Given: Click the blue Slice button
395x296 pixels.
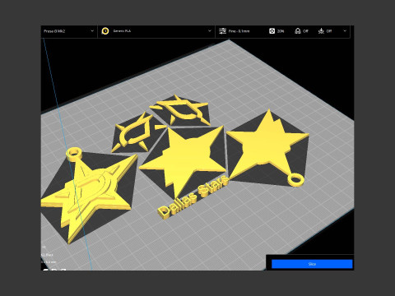Looking at the screenshot, I should (312, 264).
